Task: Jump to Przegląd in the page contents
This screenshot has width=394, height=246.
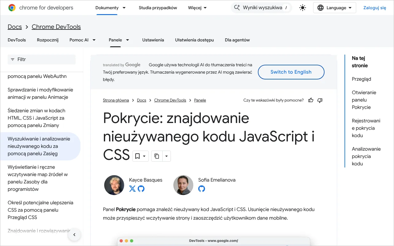Action: click(x=361, y=79)
